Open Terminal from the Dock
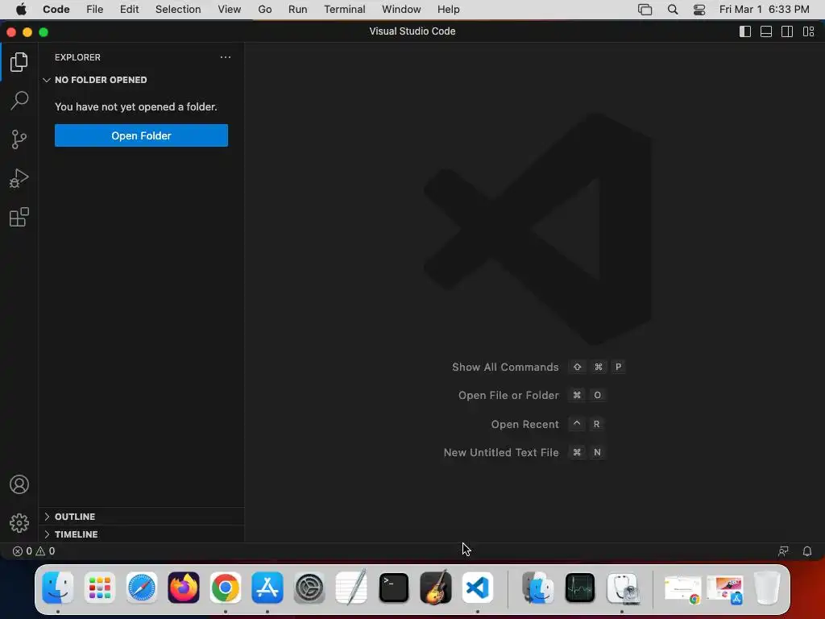The image size is (825, 619). tap(393, 588)
